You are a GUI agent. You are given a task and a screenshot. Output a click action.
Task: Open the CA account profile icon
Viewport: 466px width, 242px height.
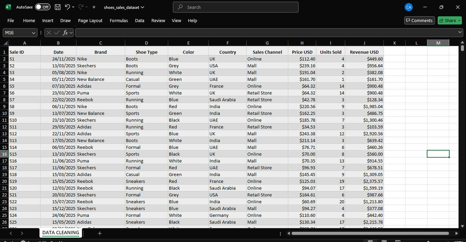coord(408,7)
